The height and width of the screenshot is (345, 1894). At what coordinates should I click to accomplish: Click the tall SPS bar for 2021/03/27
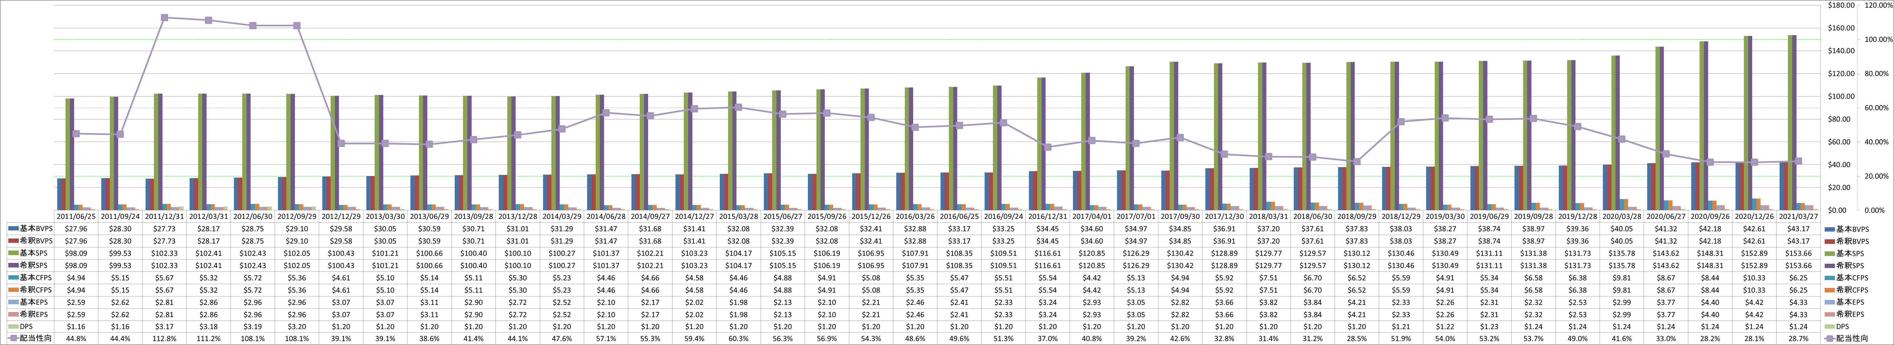click(x=1792, y=123)
